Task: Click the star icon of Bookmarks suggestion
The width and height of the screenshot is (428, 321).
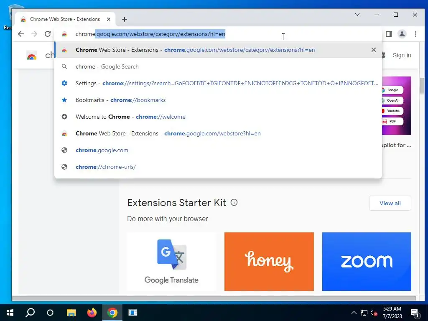Action: 64,100
